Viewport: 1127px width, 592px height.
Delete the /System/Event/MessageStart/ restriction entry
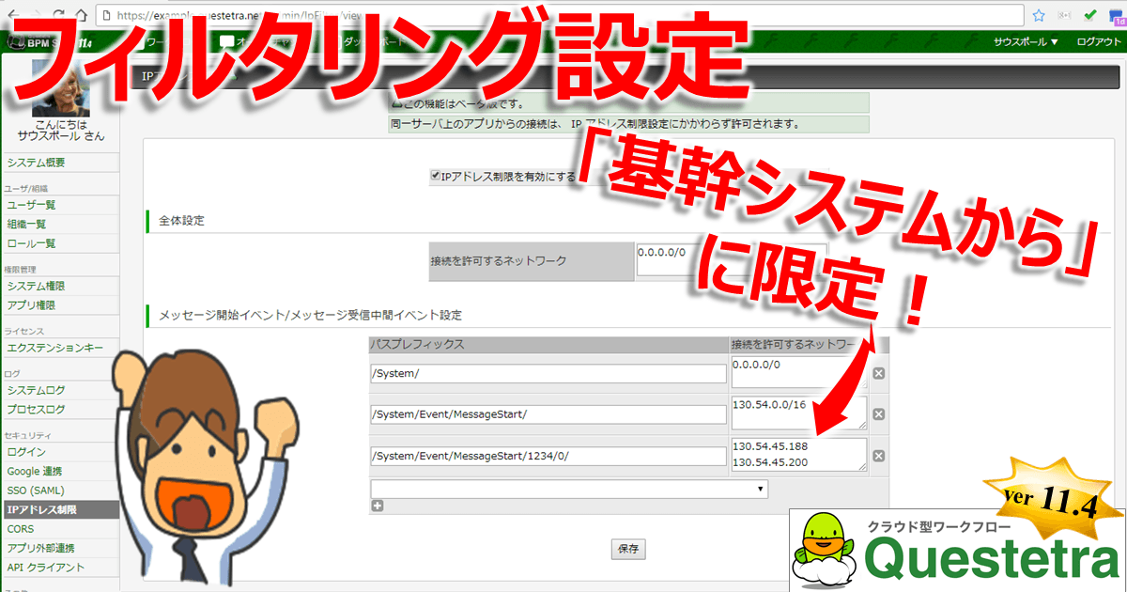pyautogui.click(x=879, y=413)
